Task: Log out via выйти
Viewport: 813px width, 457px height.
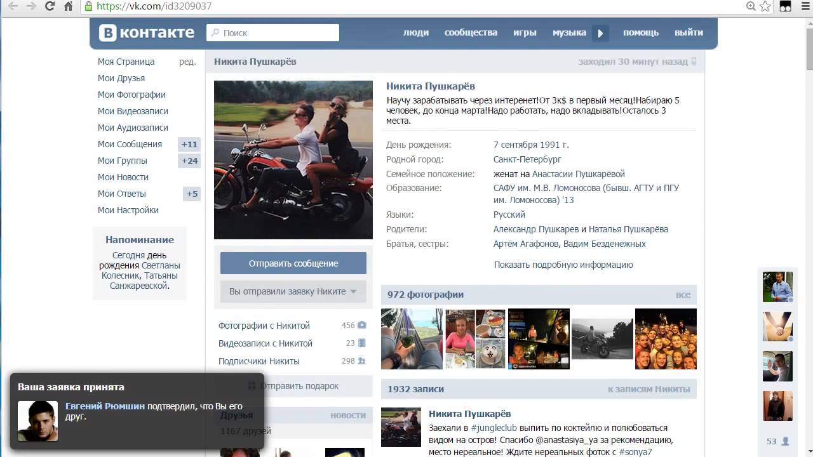Action: 689,32
